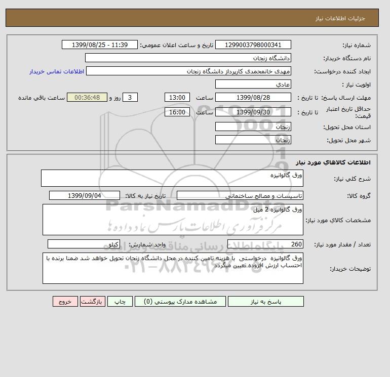Click the اطلاعات کالاهای مورد نیاز section heading

(x=333, y=162)
